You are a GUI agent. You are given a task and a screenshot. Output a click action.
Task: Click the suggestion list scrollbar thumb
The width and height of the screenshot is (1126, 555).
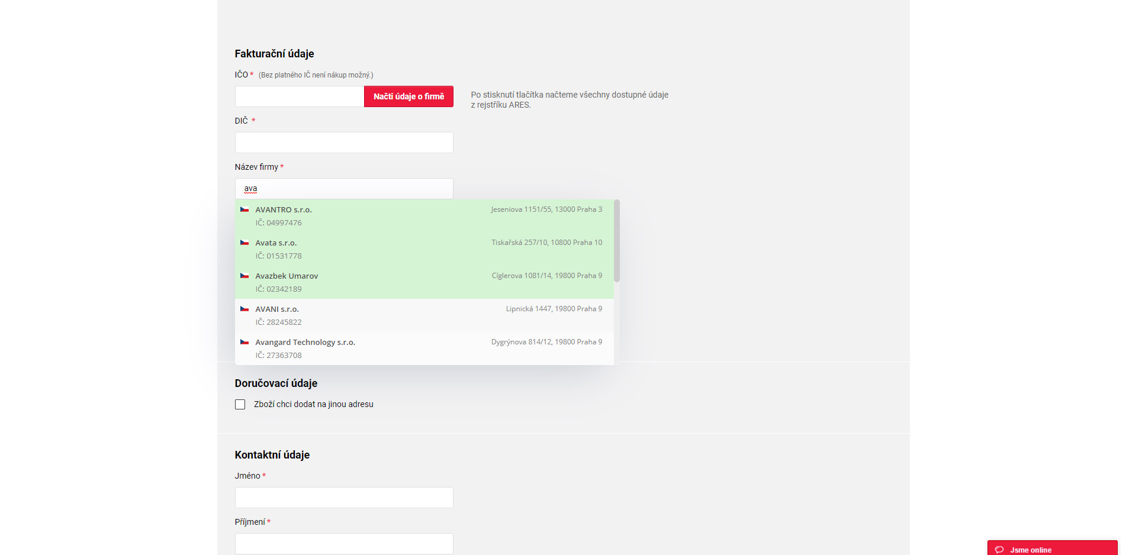point(617,241)
